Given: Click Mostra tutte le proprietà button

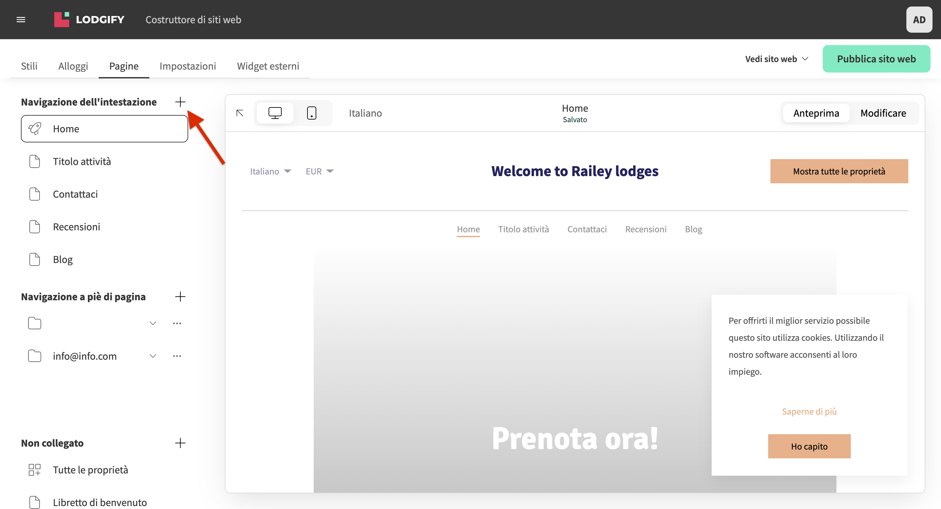Looking at the screenshot, I should tap(839, 171).
